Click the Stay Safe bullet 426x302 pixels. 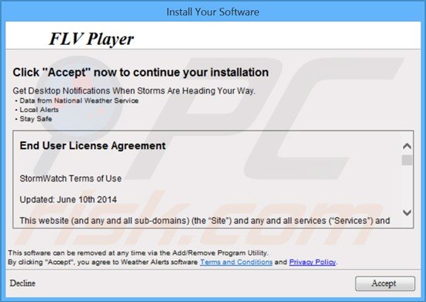[33, 119]
